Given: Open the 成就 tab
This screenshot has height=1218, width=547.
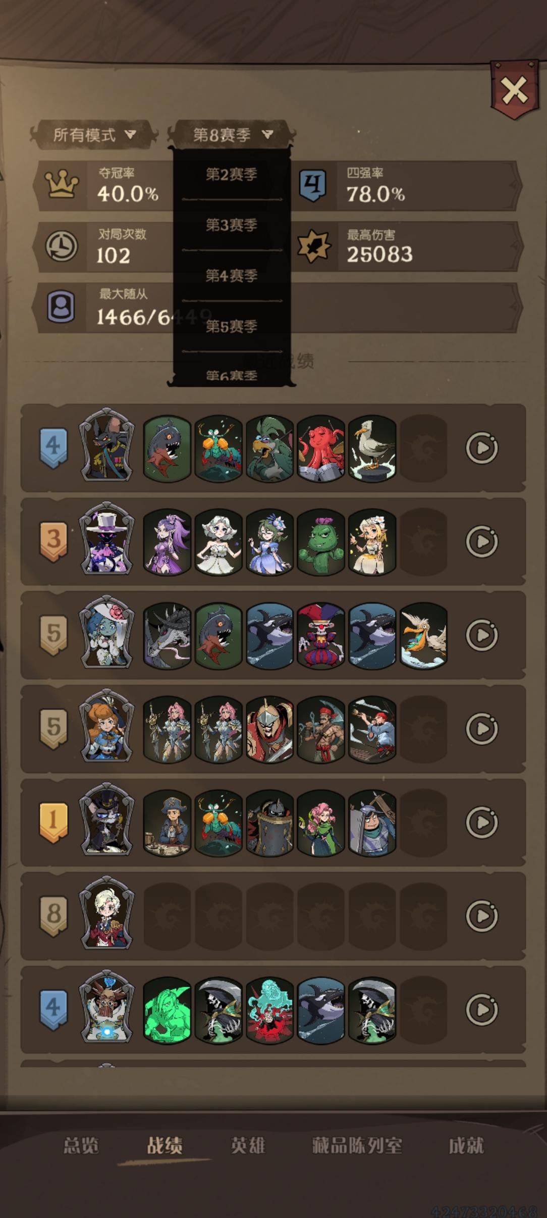Looking at the screenshot, I should pyautogui.click(x=466, y=1145).
